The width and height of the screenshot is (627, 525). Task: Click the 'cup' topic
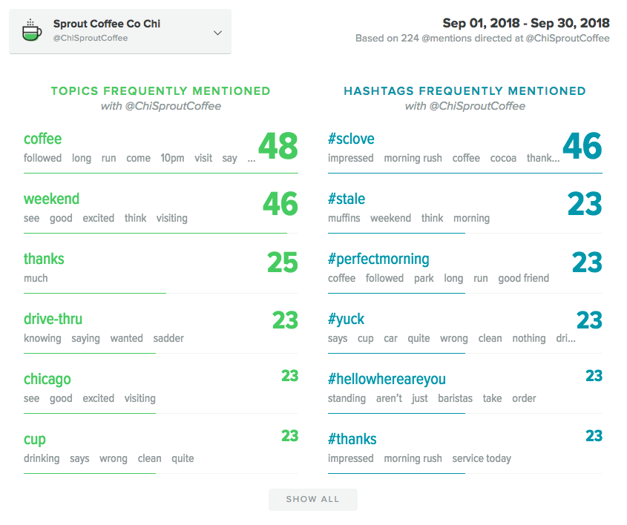point(35,439)
